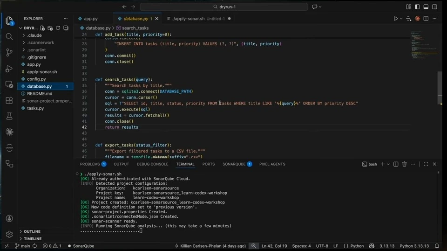Click the main branch in status bar
Screen dimensions: 447x251
click(22, 246)
